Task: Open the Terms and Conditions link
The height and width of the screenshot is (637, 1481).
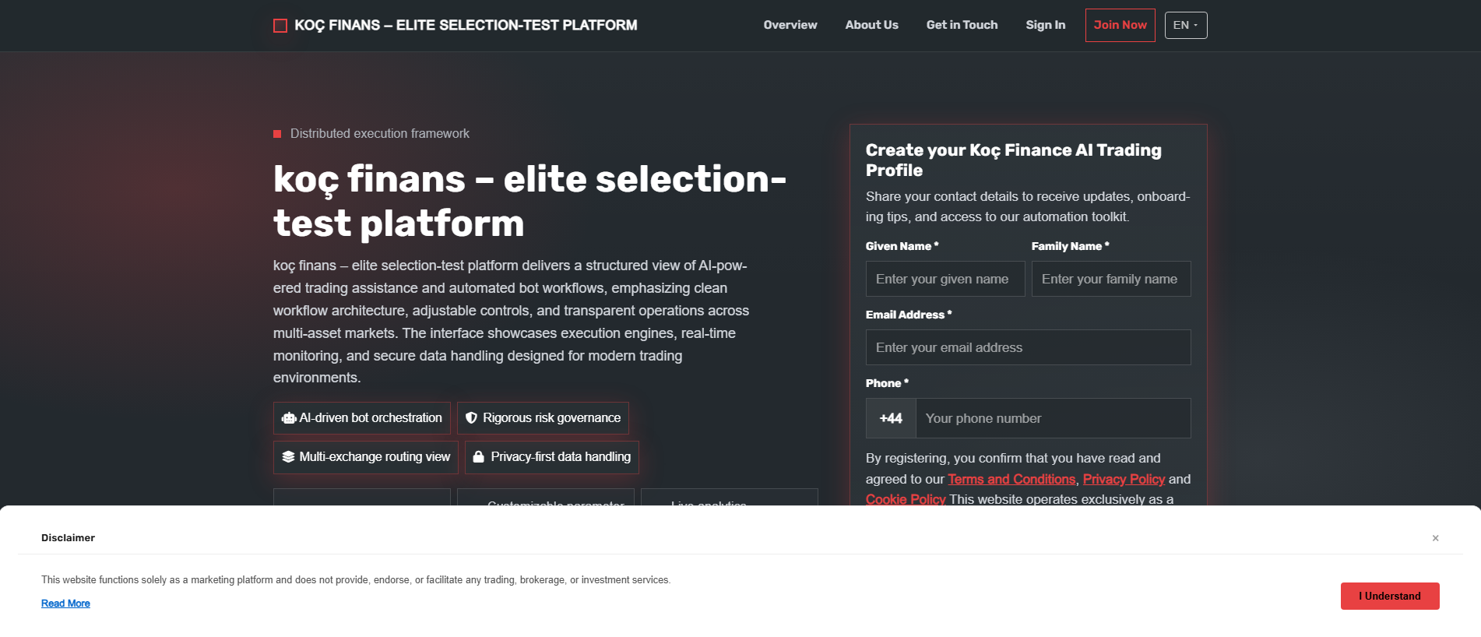Action: 1011,479
